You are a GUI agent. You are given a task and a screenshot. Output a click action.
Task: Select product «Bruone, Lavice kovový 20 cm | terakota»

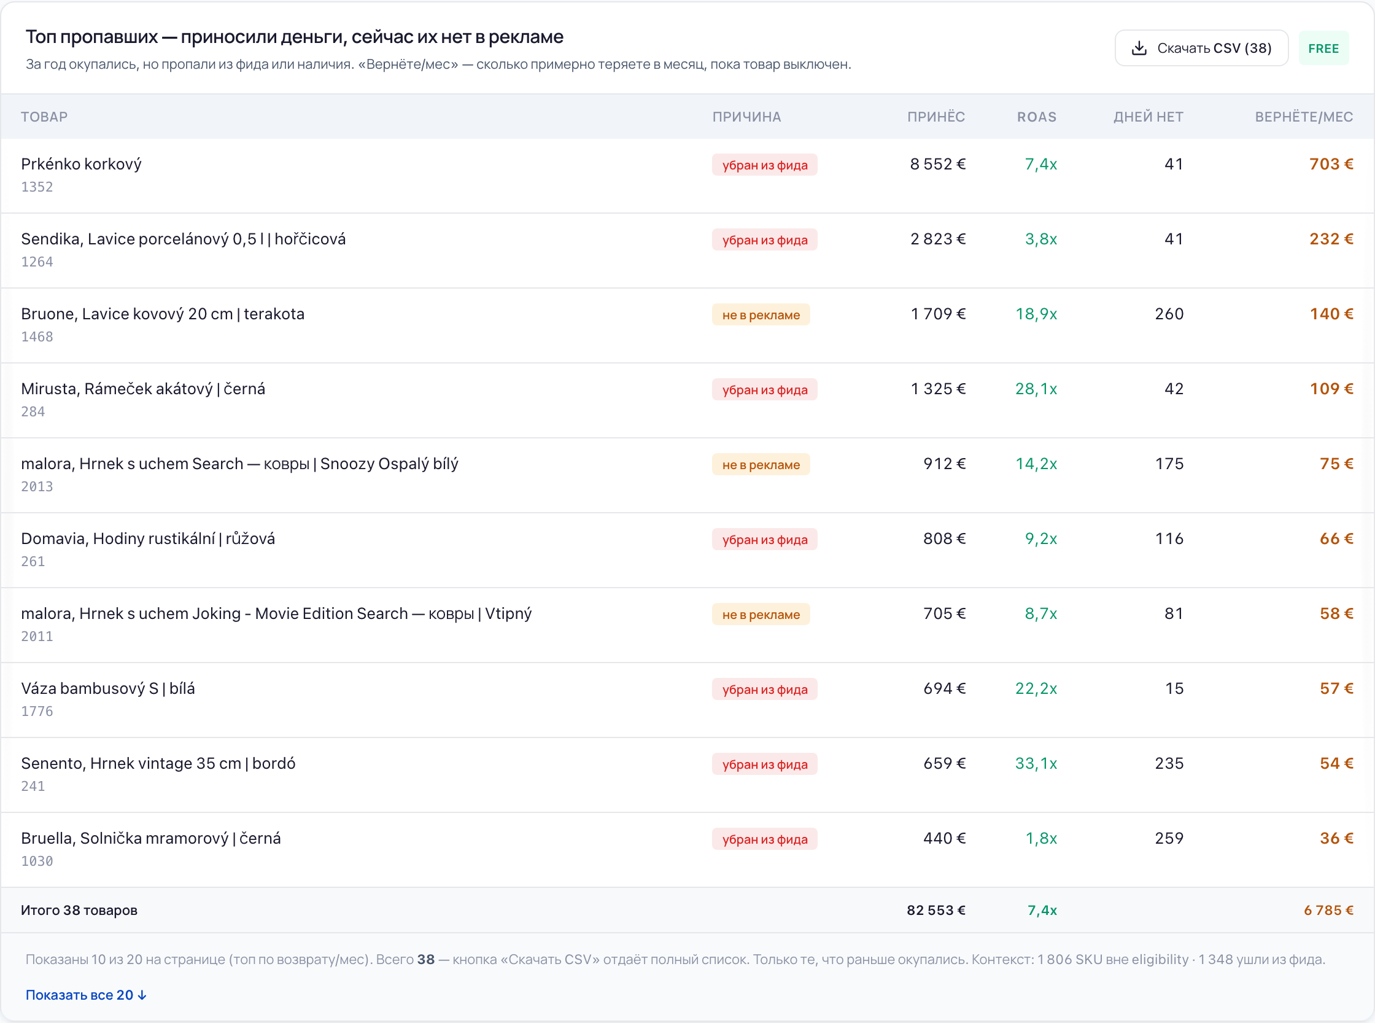point(163,314)
